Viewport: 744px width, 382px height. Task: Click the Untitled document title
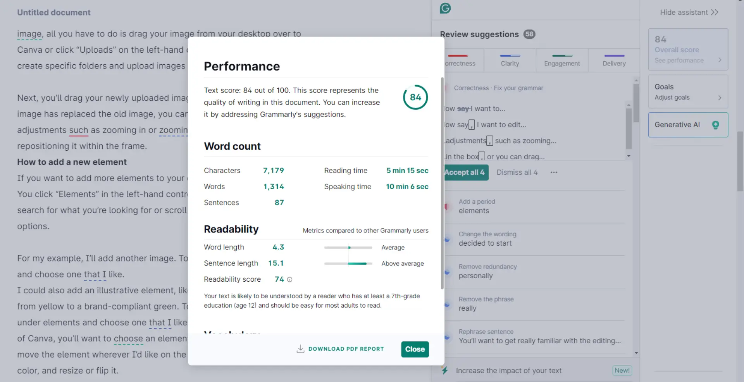(54, 12)
